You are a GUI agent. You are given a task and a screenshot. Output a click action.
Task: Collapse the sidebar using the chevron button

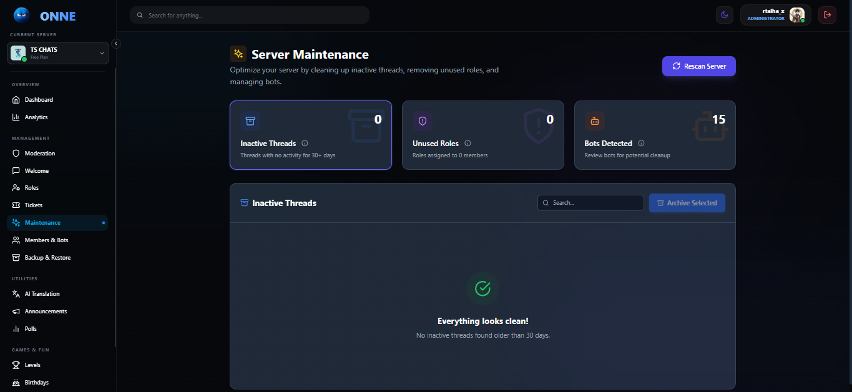click(115, 43)
